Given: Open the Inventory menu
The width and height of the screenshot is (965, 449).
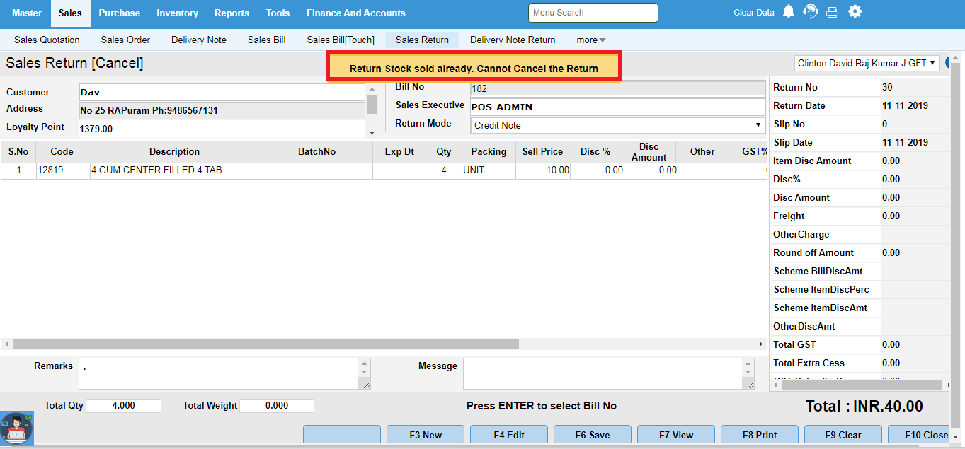Looking at the screenshot, I should tap(178, 13).
